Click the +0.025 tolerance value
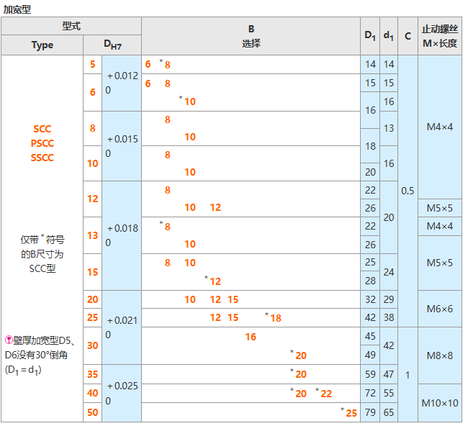This screenshot has height=426, width=468. click(x=122, y=386)
